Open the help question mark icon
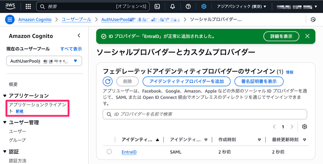Viewport: 323px width, 164px height. [188, 6]
